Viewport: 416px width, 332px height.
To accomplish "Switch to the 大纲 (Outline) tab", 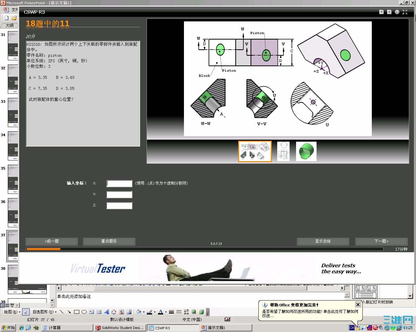I will 9,25.
